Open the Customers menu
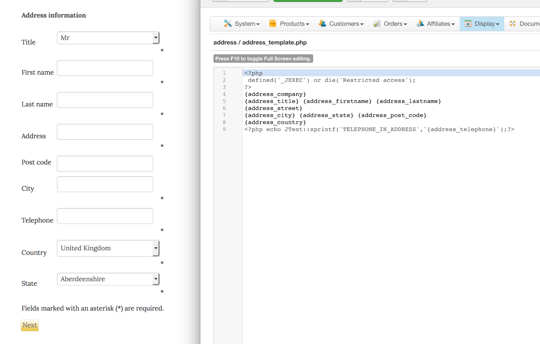Image resolution: width=540 pixels, height=344 pixels. point(346,24)
